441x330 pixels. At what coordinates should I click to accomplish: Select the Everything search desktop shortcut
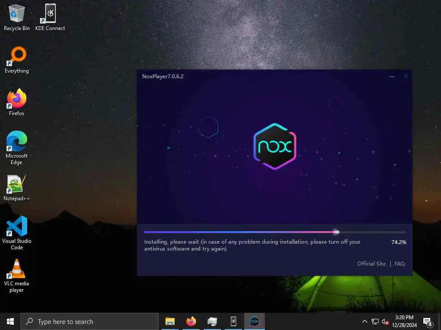click(17, 60)
